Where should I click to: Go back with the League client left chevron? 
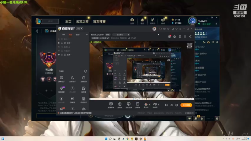tap(37, 31)
